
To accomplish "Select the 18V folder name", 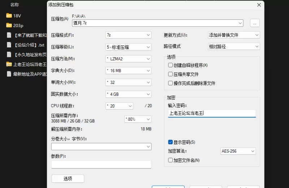I will (x=17, y=16).
